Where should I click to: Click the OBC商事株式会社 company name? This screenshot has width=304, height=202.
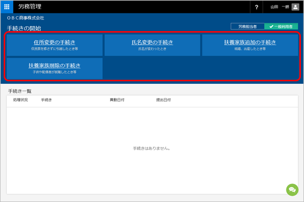click(x=25, y=18)
